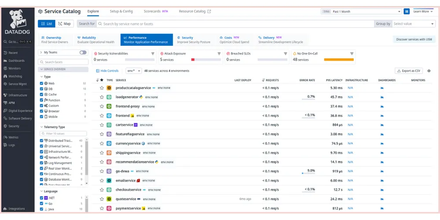Open dashboards icon for productcatalogservice
The width and height of the screenshot is (440, 220).
coord(381,88)
